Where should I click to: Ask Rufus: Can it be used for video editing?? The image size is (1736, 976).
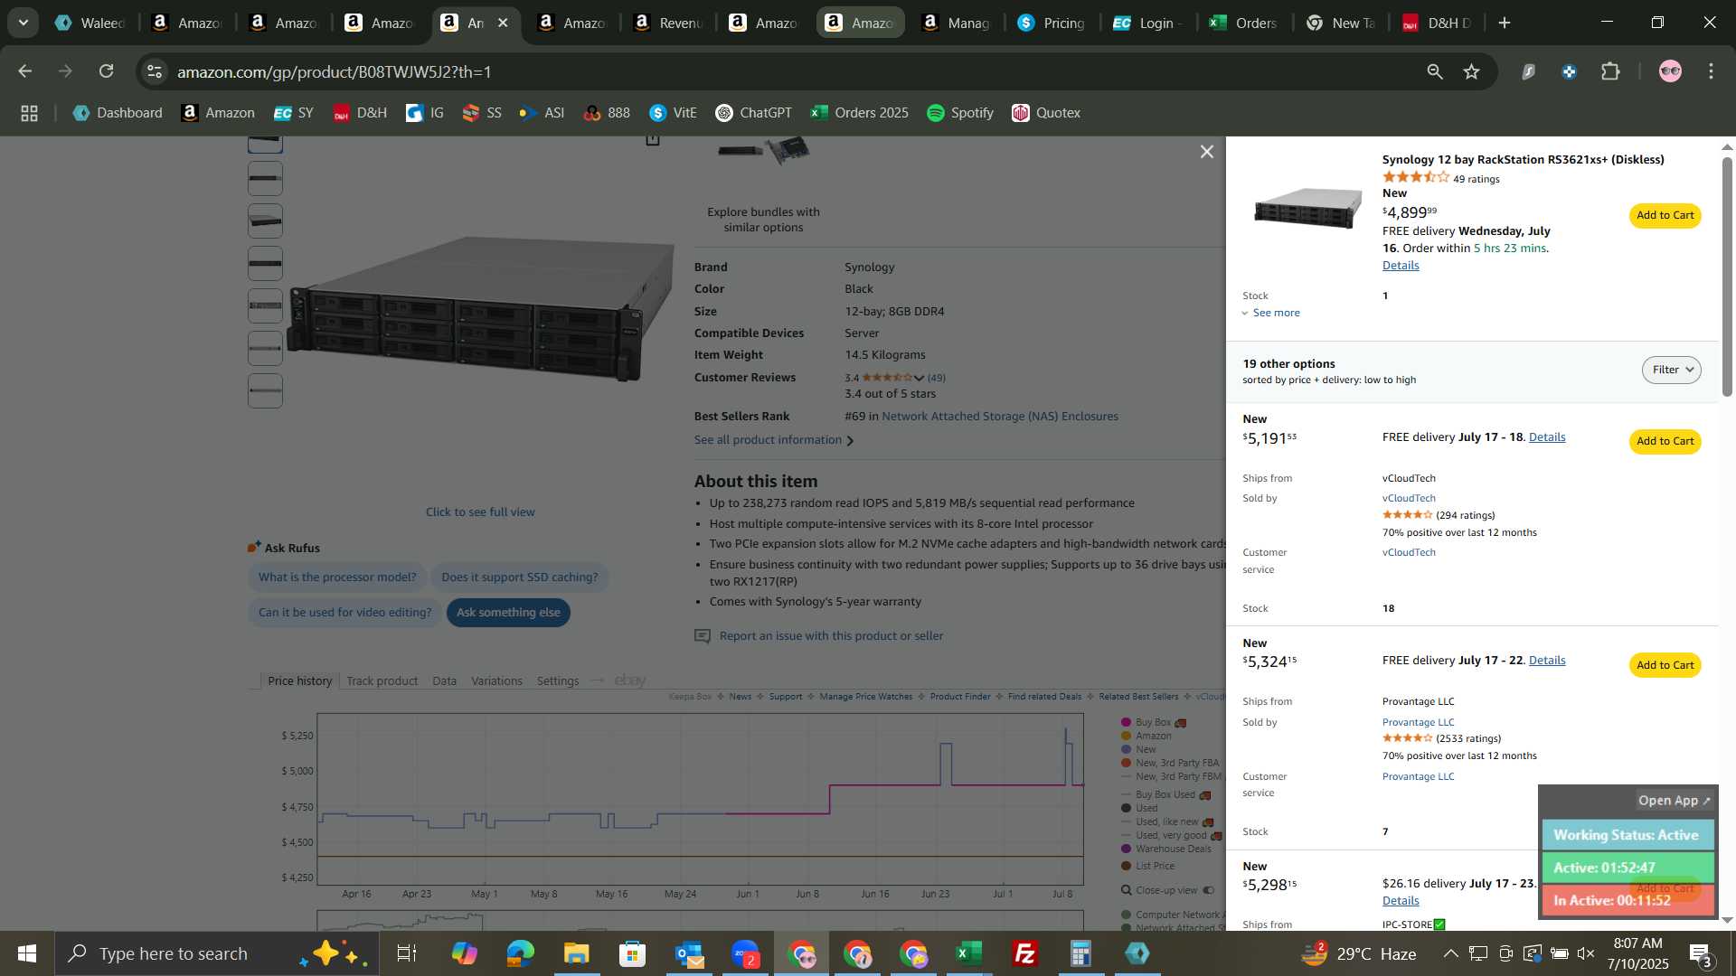tap(344, 613)
